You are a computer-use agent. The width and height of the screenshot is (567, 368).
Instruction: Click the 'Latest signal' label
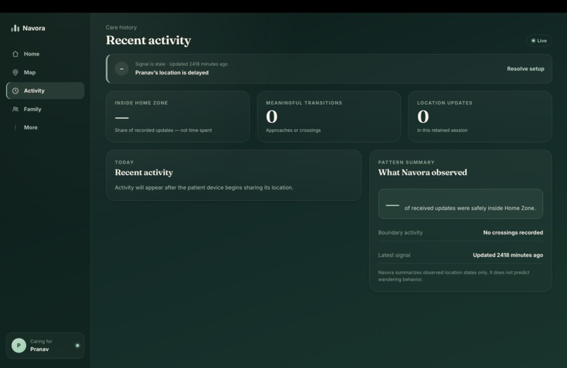click(394, 255)
